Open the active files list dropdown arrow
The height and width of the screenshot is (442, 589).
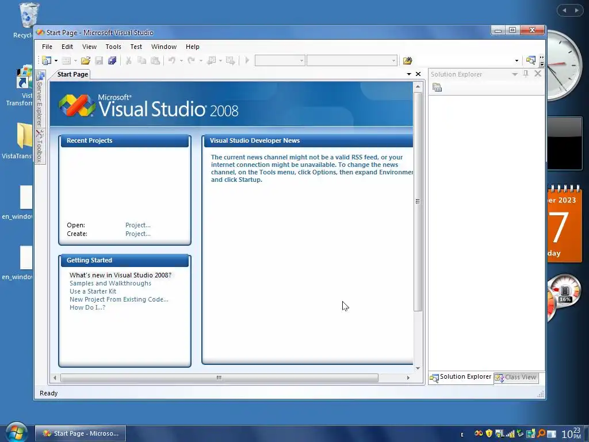click(409, 74)
